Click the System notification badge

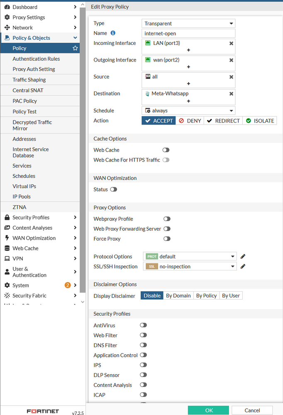68,285
